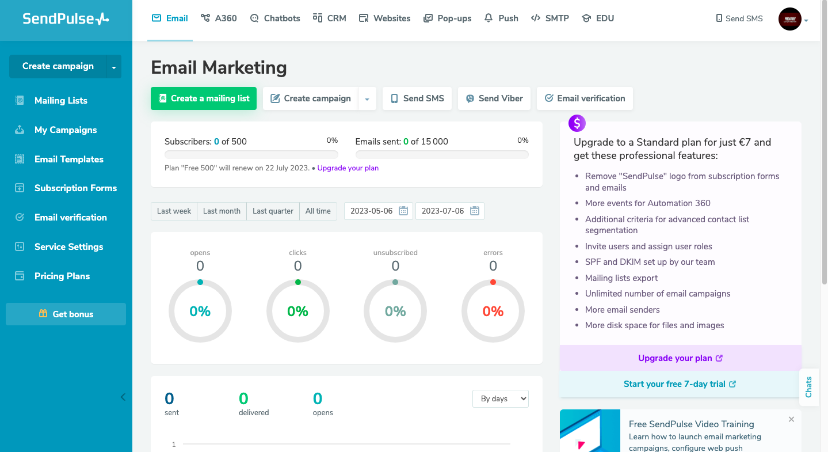Expand the toolbar Create campaign split arrow

pyautogui.click(x=367, y=98)
